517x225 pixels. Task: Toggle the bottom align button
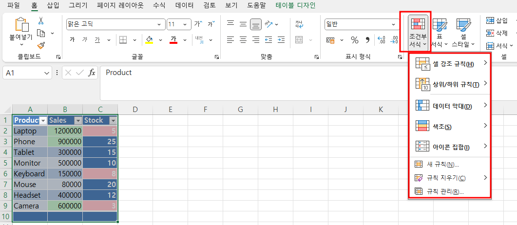pos(255,24)
